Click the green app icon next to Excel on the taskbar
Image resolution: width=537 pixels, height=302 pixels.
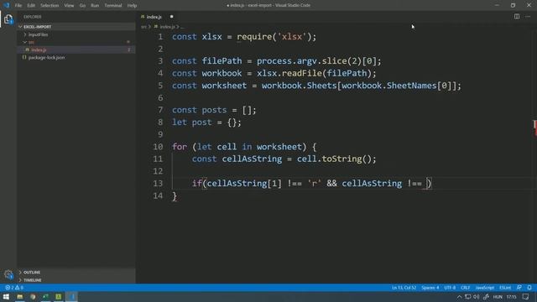(x=59, y=296)
